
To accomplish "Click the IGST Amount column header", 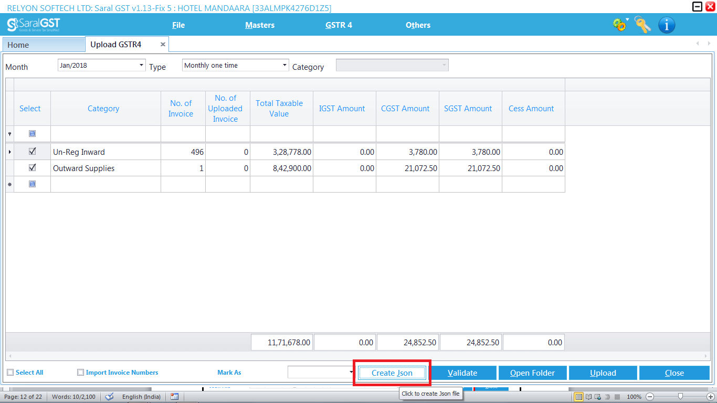I will coord(344,109).
